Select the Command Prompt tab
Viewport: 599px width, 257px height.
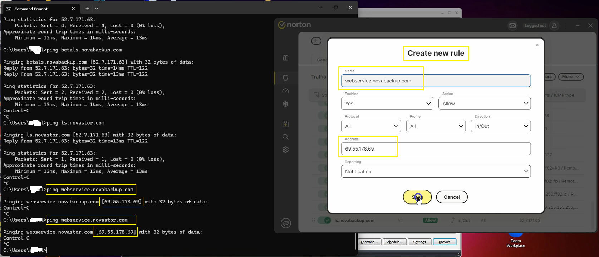(41, 9)
